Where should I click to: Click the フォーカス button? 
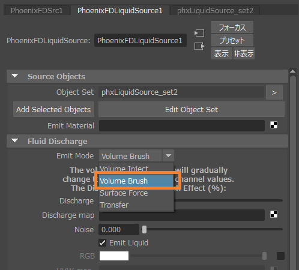(232, 27)
